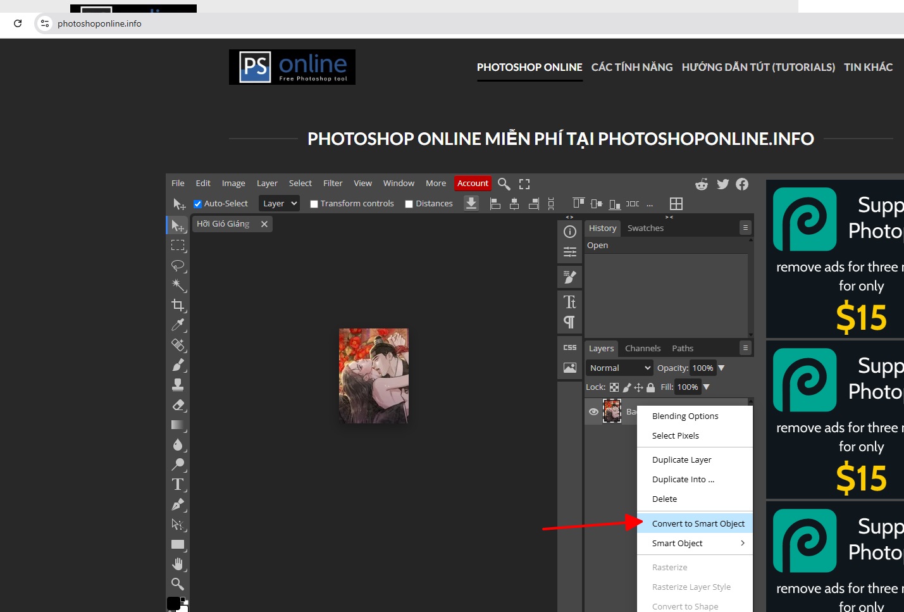
Task: Click the red Account button
Action: [x=473, y=183]
